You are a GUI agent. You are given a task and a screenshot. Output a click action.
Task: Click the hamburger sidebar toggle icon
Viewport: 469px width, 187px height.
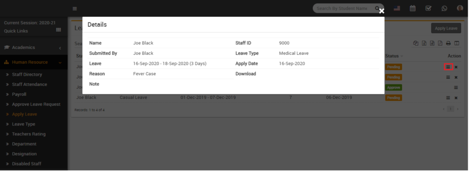coord(75,9)
